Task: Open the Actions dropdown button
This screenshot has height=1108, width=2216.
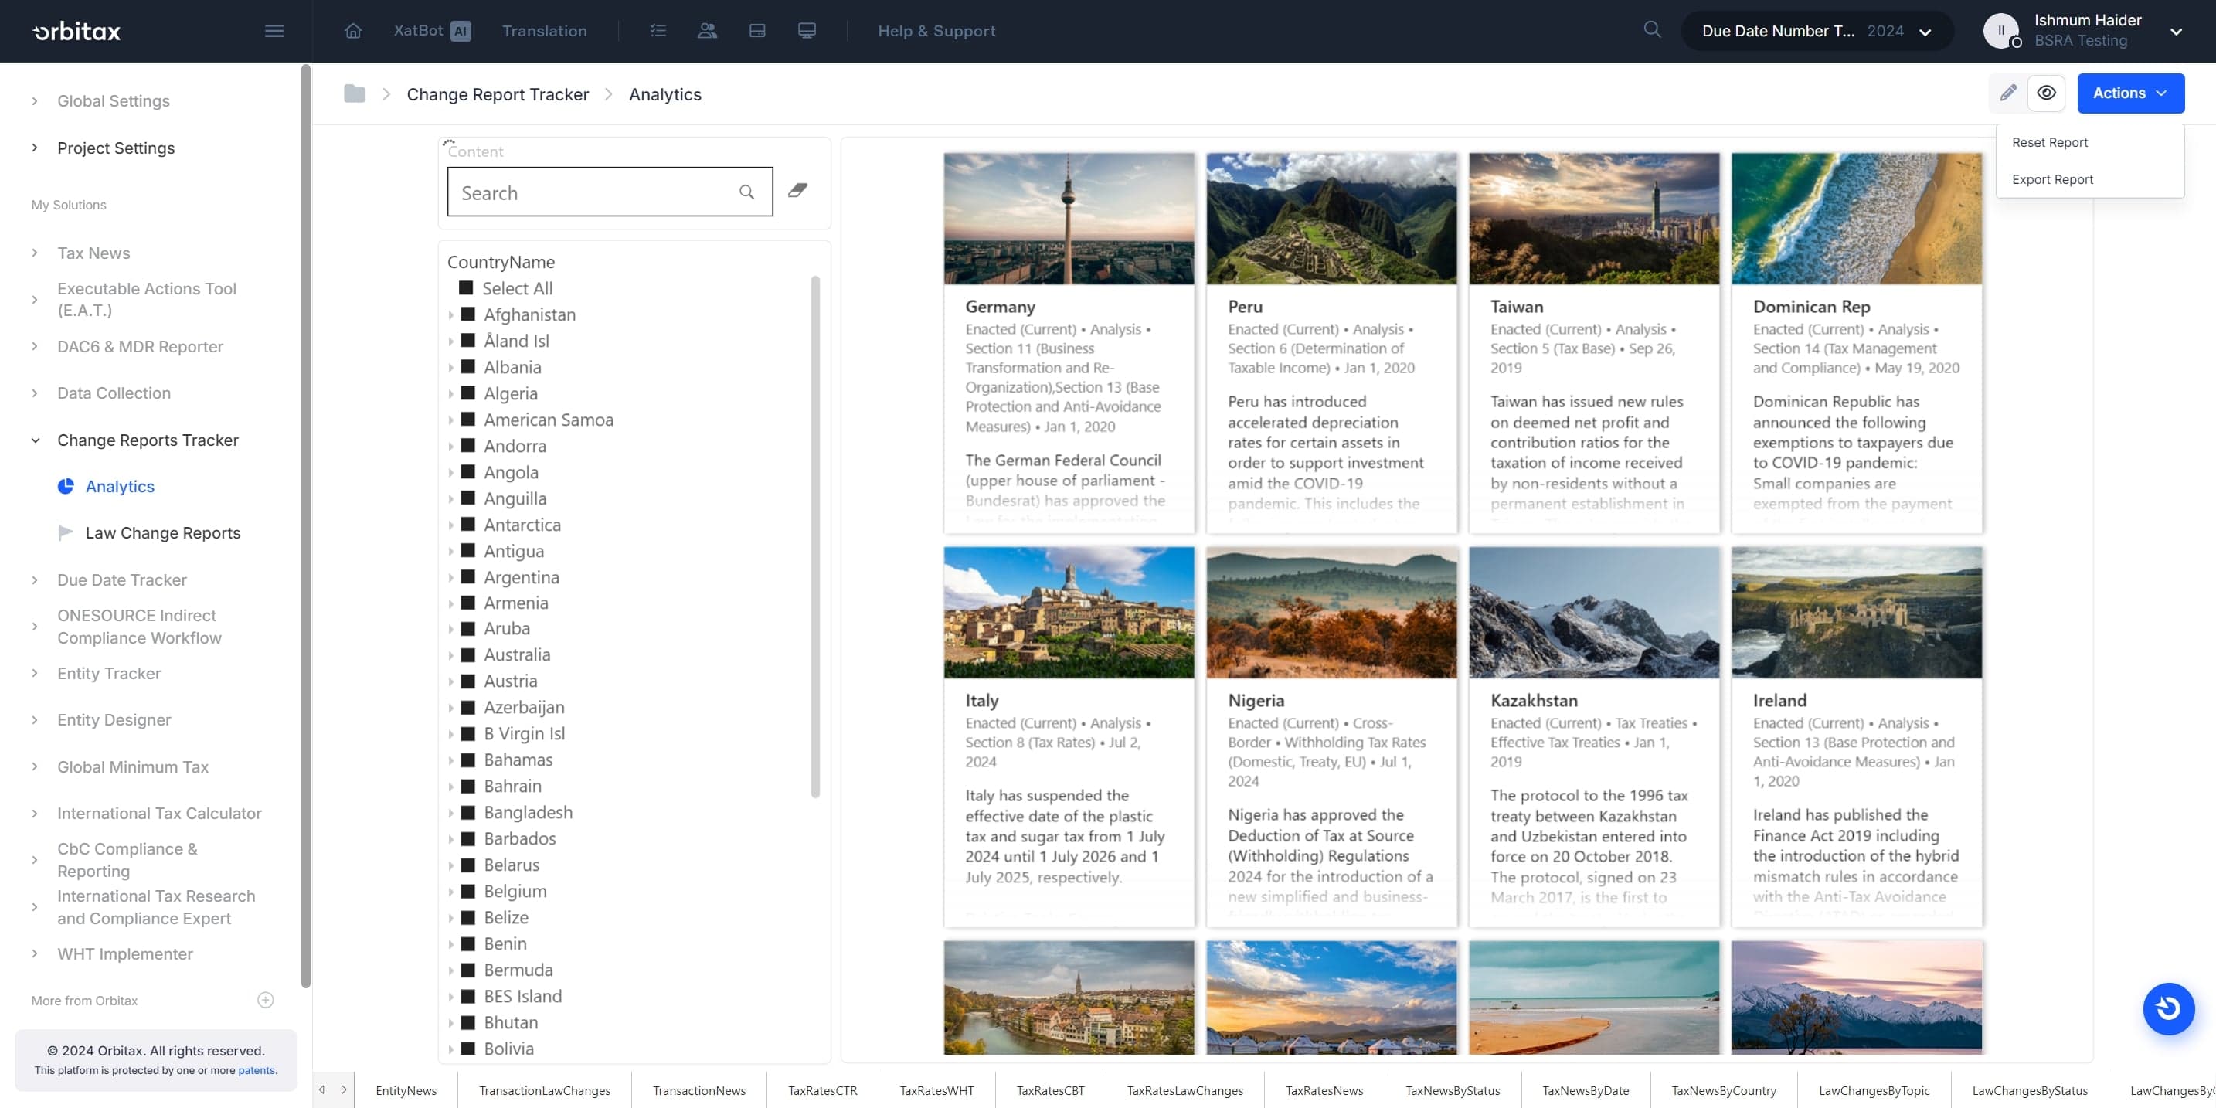Action: point(2130,93)
